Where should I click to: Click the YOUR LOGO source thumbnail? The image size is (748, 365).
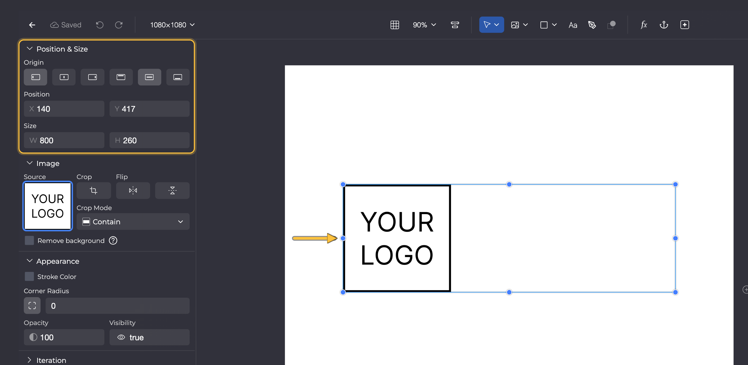(x=48, y=206)
